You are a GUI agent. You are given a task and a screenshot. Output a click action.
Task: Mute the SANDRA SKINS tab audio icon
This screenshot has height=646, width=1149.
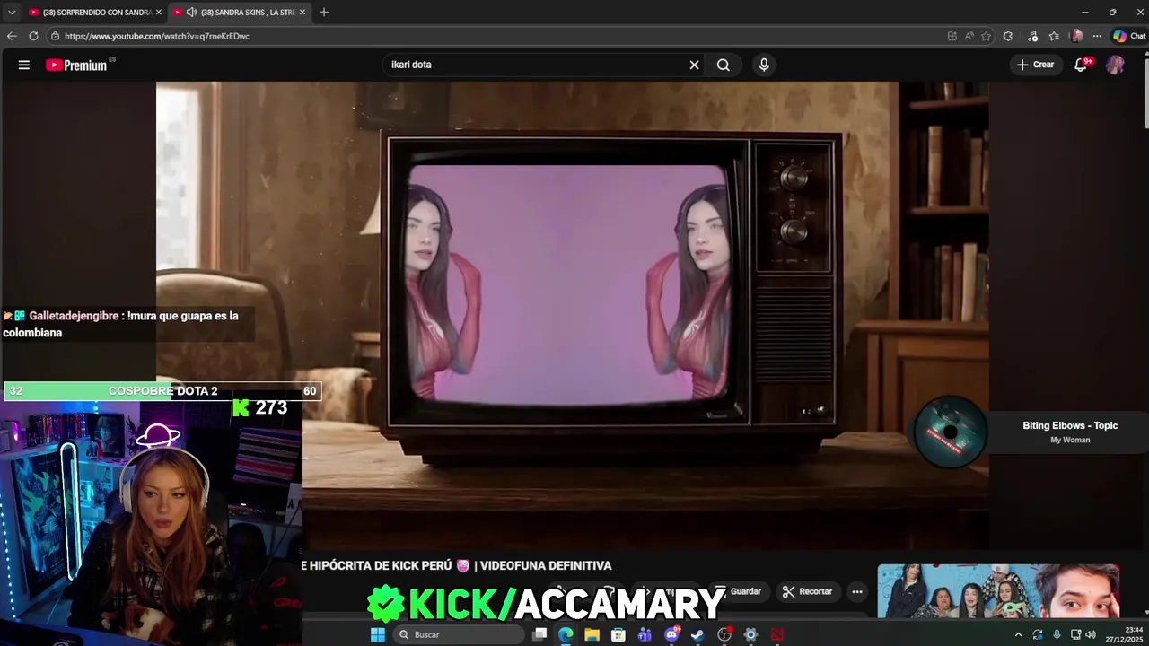coord(191,12)
